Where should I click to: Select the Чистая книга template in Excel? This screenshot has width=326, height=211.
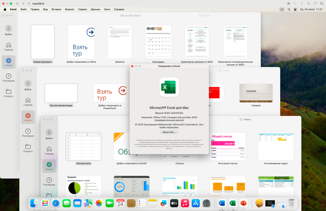tap(83, 147)
